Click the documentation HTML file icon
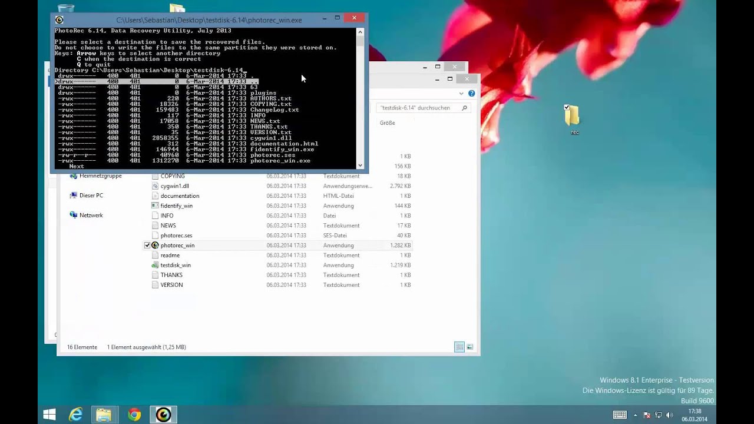Screen dimensions: 754x424 (x=156, y=196)
